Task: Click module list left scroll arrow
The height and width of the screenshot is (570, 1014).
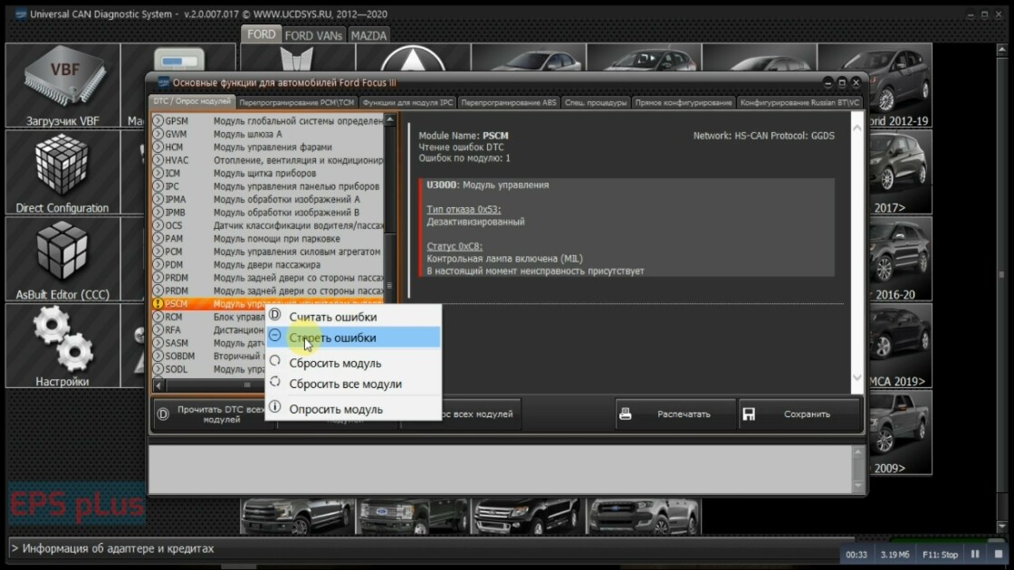Action: click(x=158, y=385)
